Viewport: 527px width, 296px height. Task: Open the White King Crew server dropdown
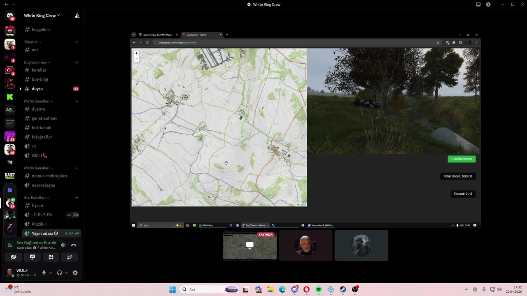pos(42,16)
